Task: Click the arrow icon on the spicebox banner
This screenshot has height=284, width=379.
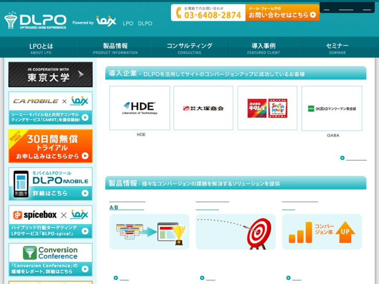Action: [85, 231]
